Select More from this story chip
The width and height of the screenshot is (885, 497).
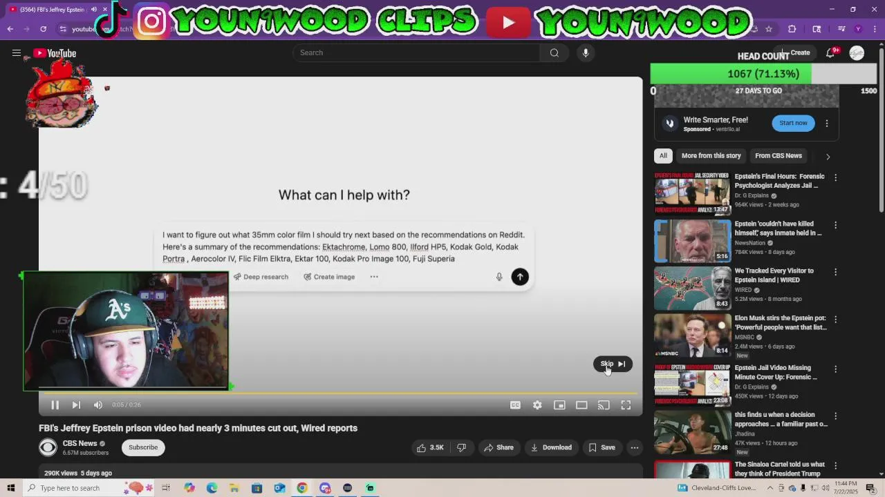point(711,156)
